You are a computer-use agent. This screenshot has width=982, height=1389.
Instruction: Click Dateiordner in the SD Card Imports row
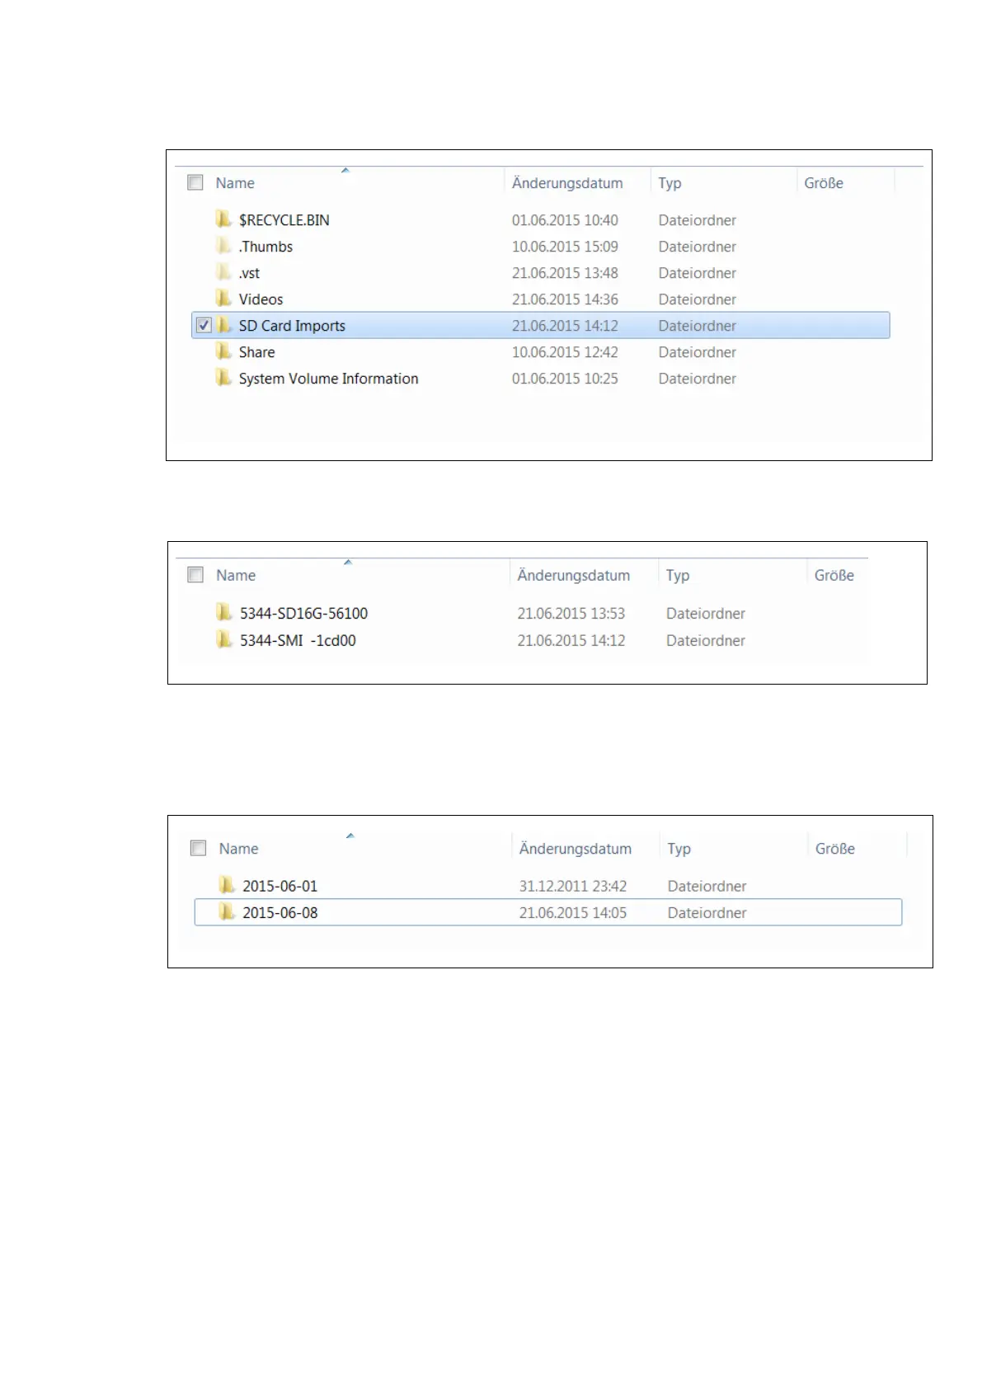click(x=697, y=326)
